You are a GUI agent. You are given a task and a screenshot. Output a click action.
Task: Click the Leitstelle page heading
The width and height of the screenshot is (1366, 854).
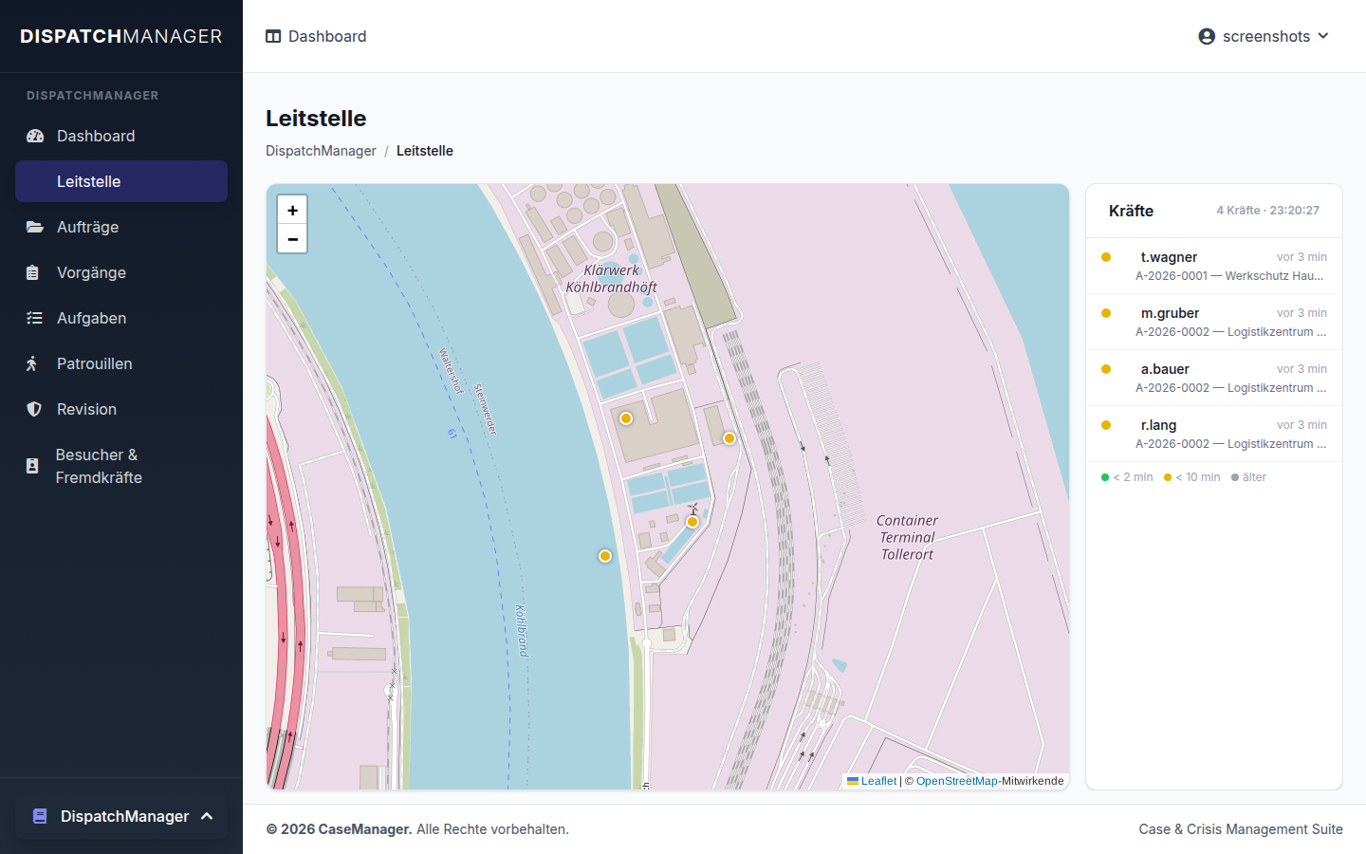[x=316, y=119]
